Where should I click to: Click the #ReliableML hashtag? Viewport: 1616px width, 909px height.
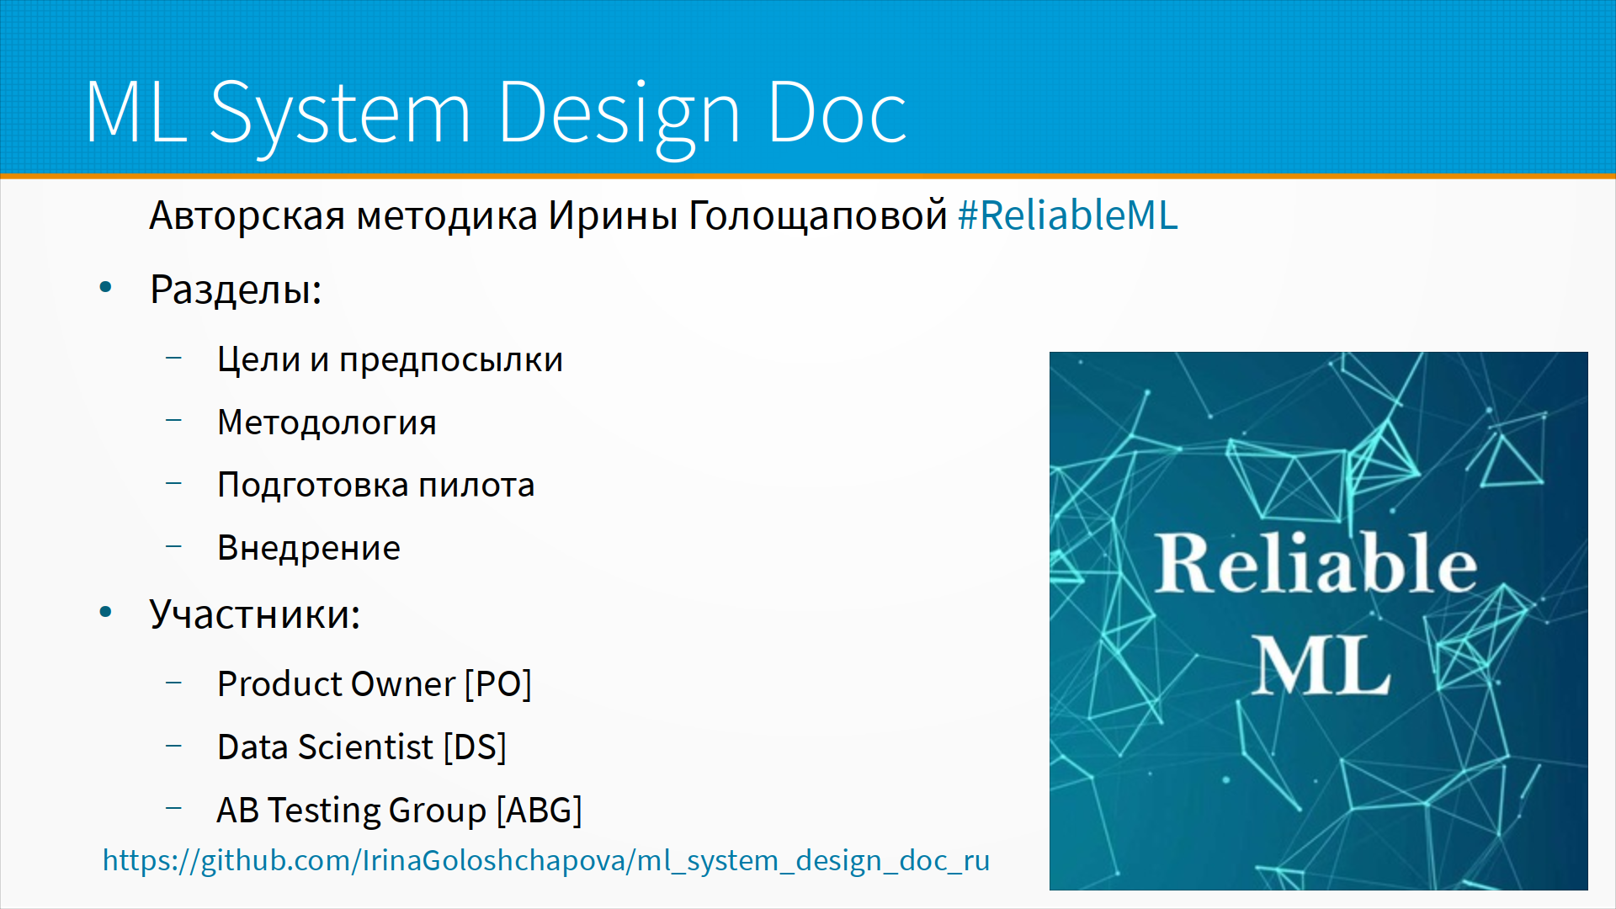[x=1067, y=215]
